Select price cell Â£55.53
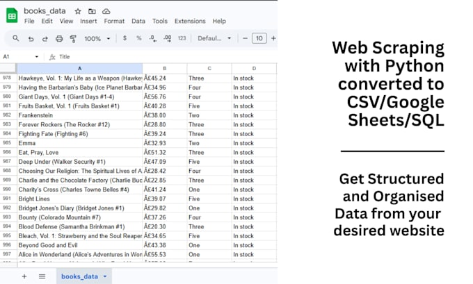 (165, 254)
